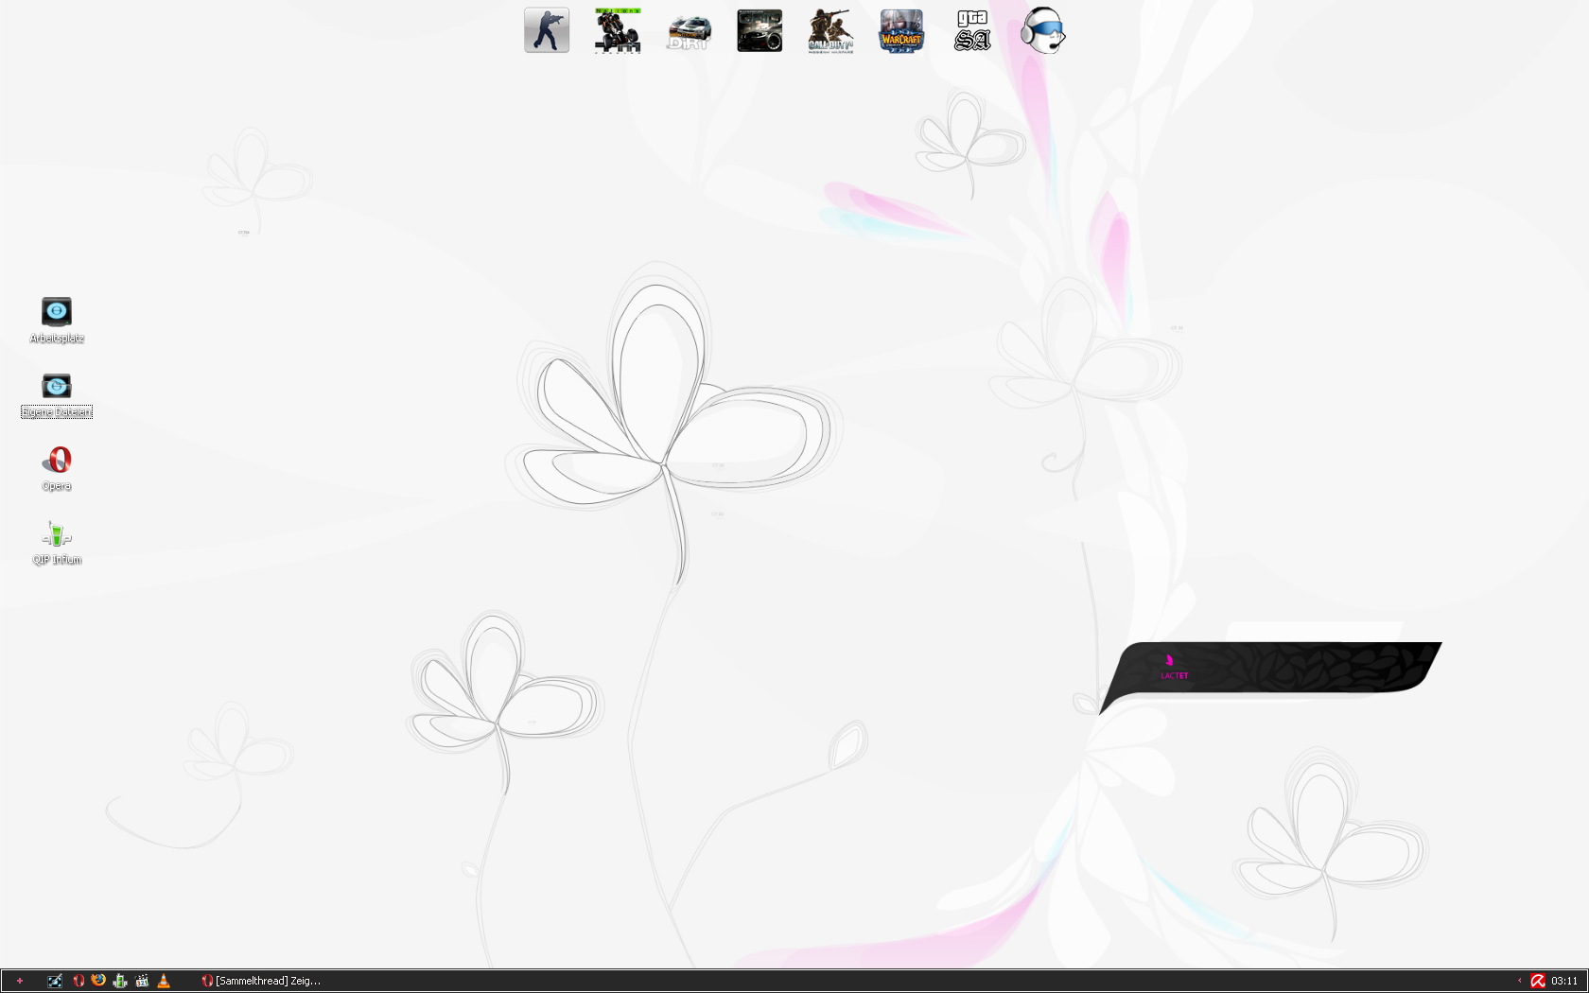Switch to the [Sammelthread] Opera taskbar window
The width and height of the screenshot is (1589, 993).
point(261,981)
